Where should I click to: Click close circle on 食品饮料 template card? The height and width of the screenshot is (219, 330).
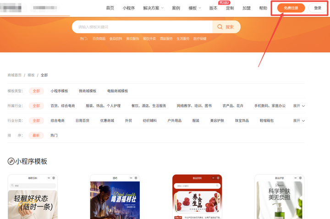[x=218, y=178]
